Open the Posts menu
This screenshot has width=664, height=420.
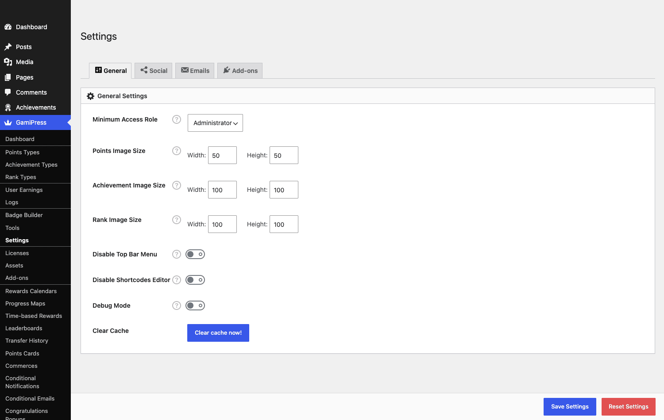[35, 47]
